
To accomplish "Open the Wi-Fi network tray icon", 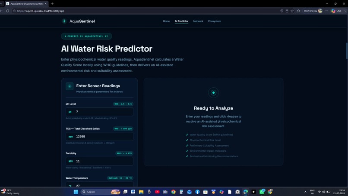I will 319,192.
